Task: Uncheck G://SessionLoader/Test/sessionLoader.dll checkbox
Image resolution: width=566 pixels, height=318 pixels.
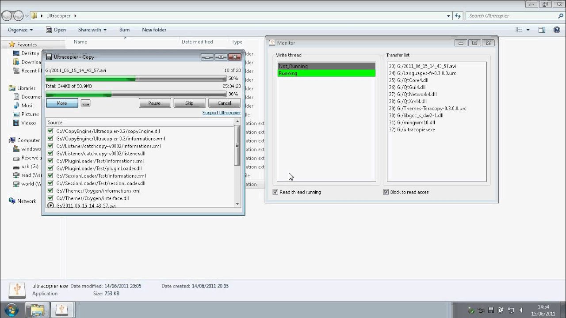Action: (50, 183)
